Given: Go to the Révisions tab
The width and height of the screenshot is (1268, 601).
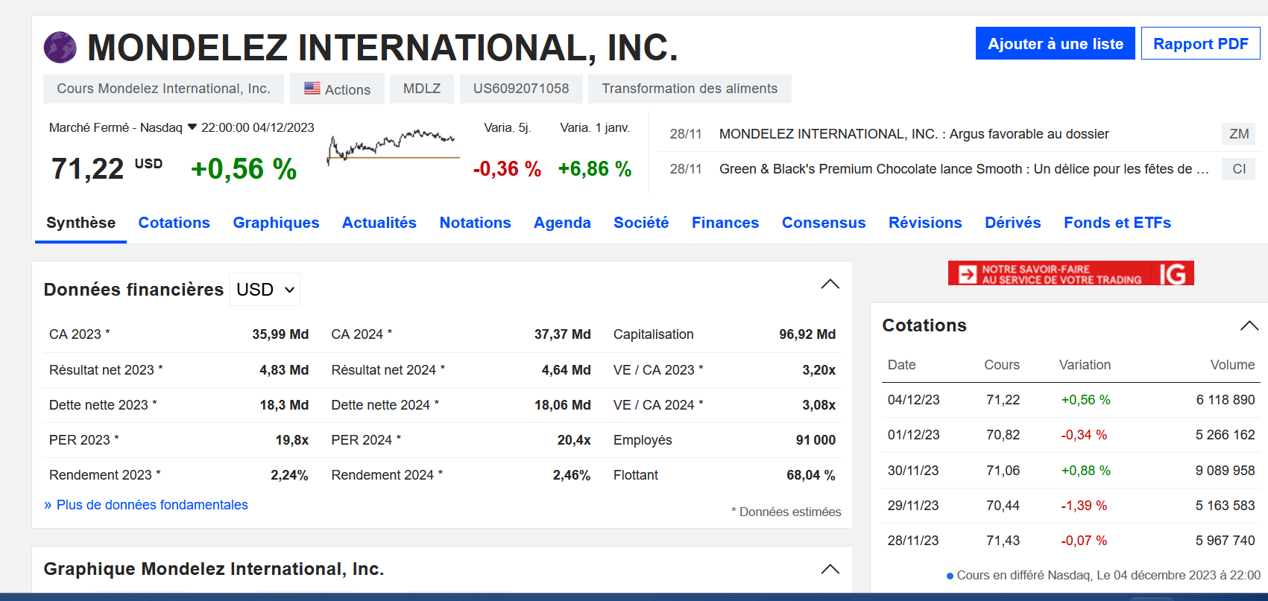Looking at the screenshot, I should (925, 223).
